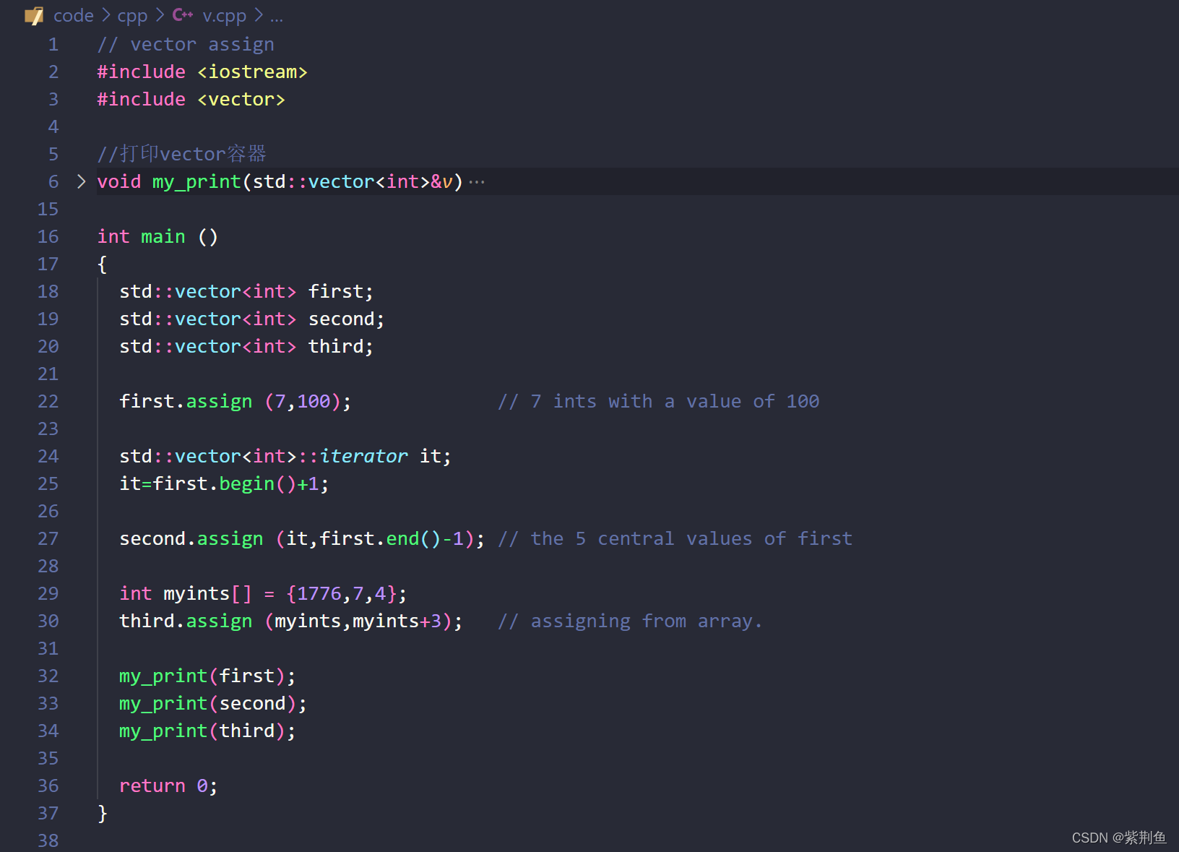The width and height of the screenshot is (1179, 852).
Task: Click 'begin()' on line 25
Action: pyautogui.click(x=258, y=483)
